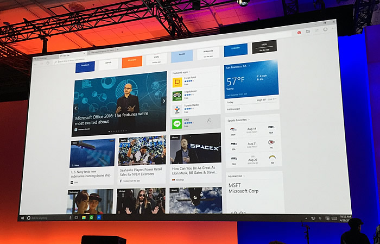
Task: Open the TripAdvisor app icon
Action: [177, 96]
